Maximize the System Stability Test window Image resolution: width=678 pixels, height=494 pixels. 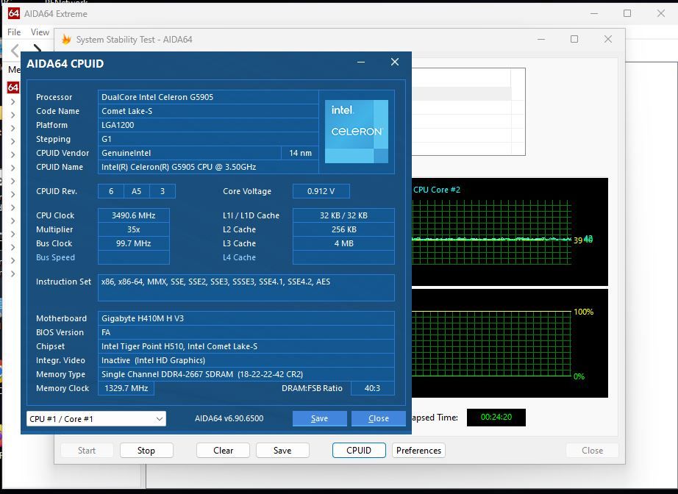(574, 40)
